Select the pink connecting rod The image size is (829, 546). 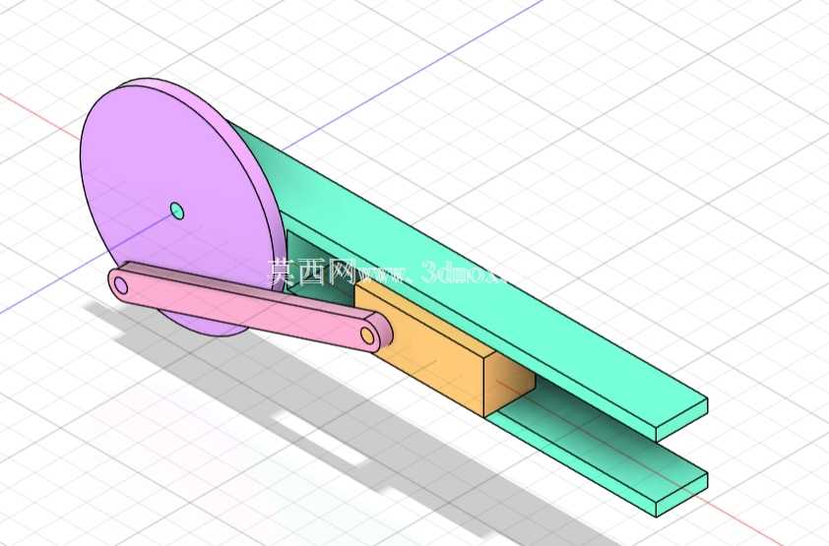[x=251, y=306]
